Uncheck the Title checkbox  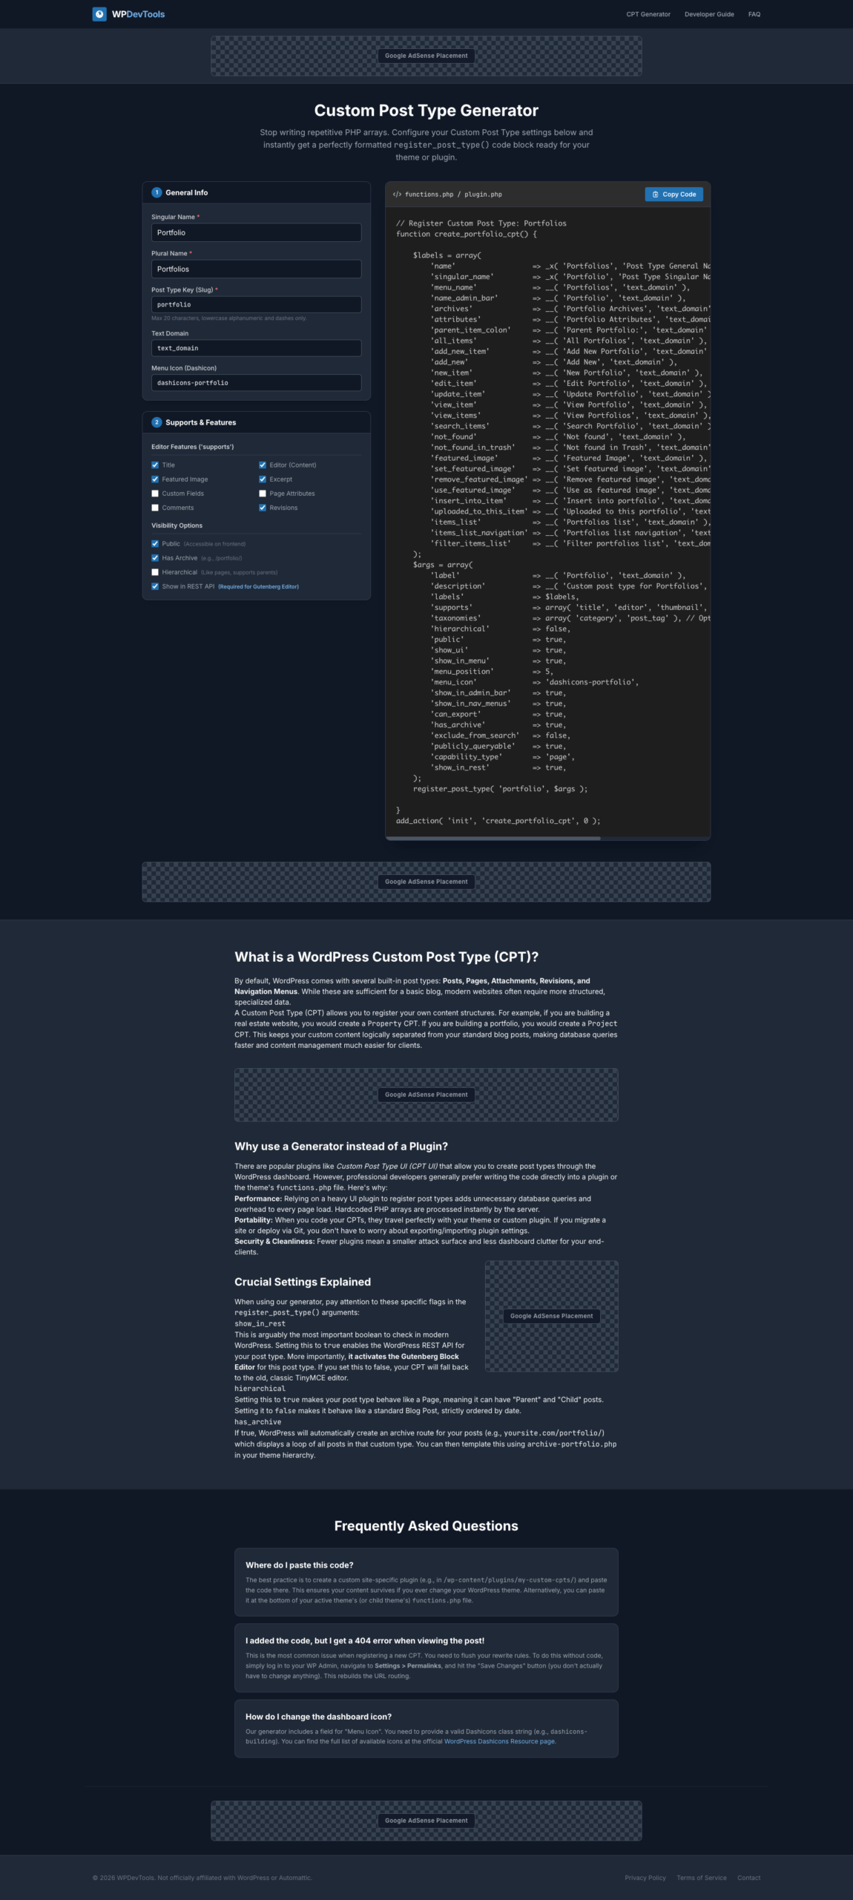pos(155,465)
